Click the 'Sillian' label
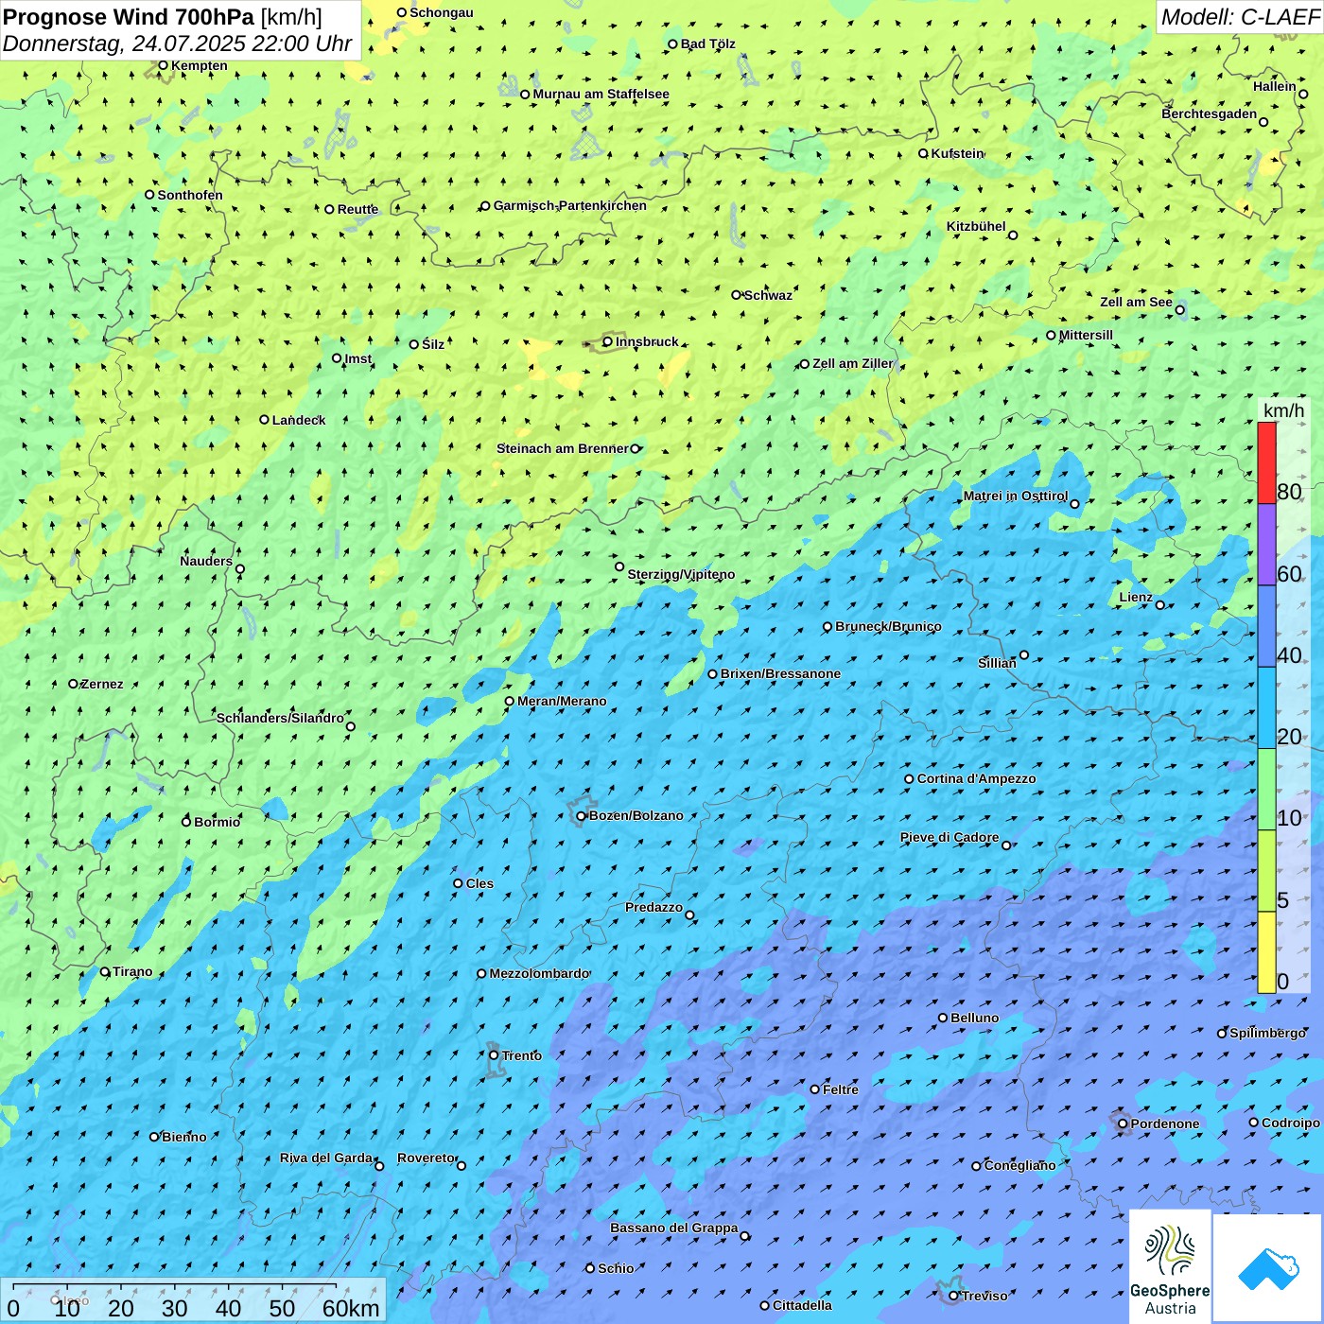Screen dimensions: 1324x1324 pos(997,663)
